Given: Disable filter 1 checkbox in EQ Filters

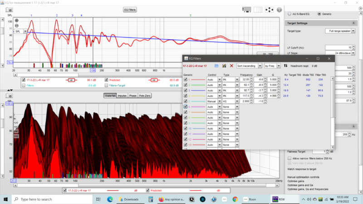Looking at the screenshot, I should [185, 79].
